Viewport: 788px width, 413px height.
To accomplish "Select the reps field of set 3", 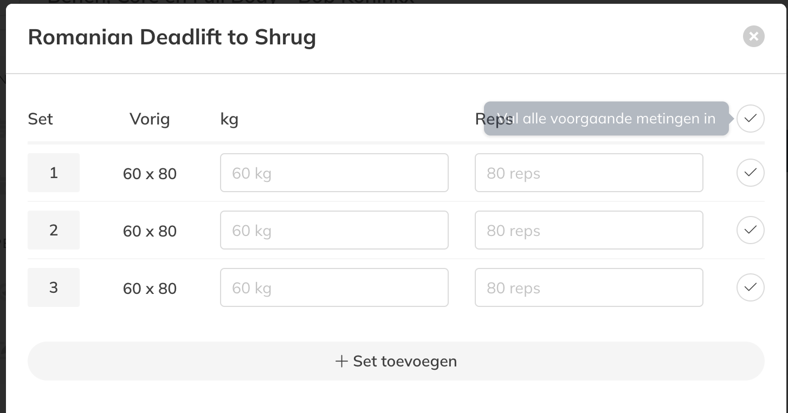I will 589,287.
